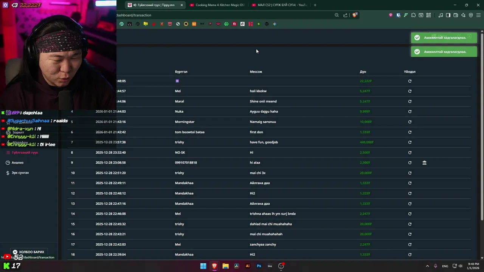Replay 'trishna ahaas ih ym surj bnda' donation

pyautogui.click(x=410, y=214)
